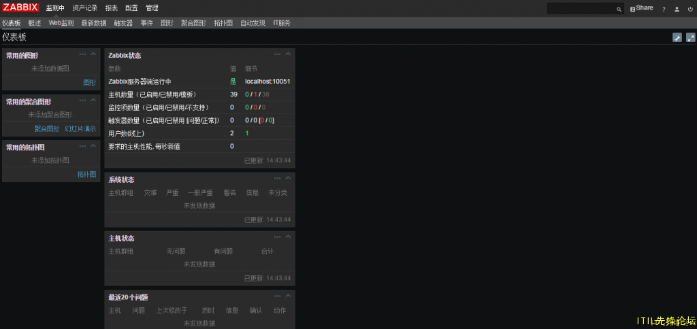Click the host count value 39
This screenshot has height=329, width=697.
[x=234, y=94]
